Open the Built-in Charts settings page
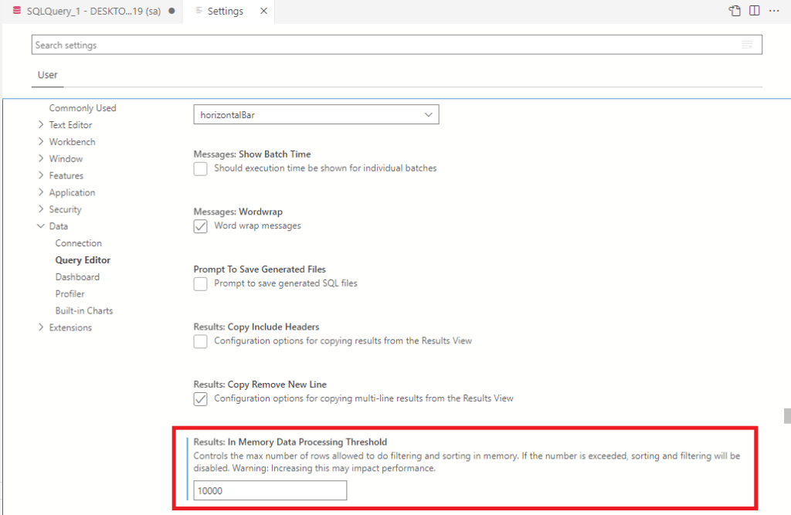The image size is (791, 515). click(x=83, y=310)
